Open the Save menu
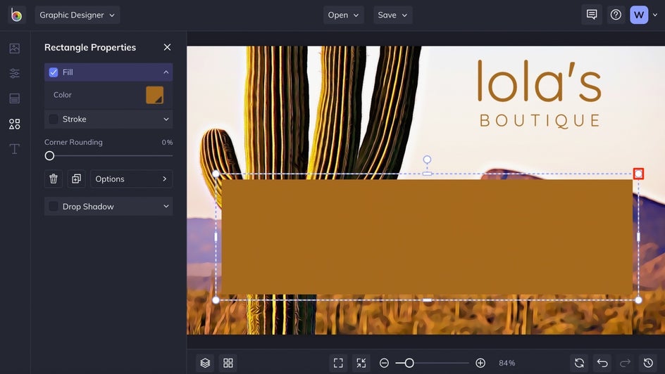Image resolution: width=665 pixels, height=374 pixels. 392,15
